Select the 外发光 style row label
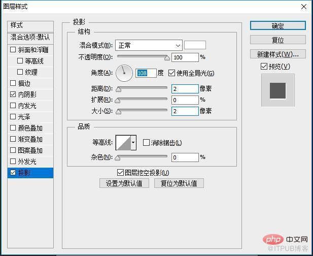This screenshot has width=313, height=256. 27,162
